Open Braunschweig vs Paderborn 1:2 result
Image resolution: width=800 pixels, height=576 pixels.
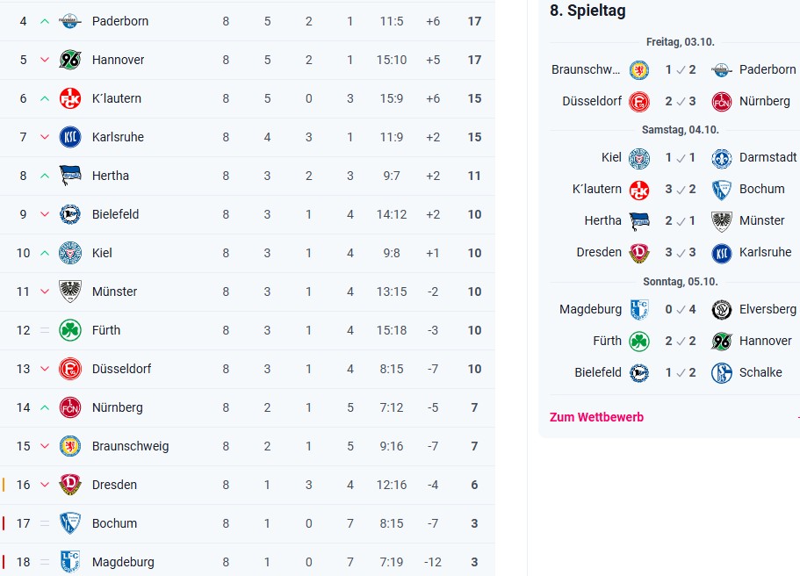coord(680,69)
